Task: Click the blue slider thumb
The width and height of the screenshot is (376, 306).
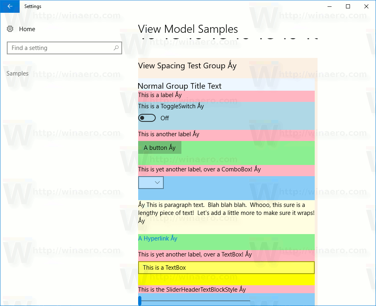Action: pyautogui.click(x=139, y=300)
